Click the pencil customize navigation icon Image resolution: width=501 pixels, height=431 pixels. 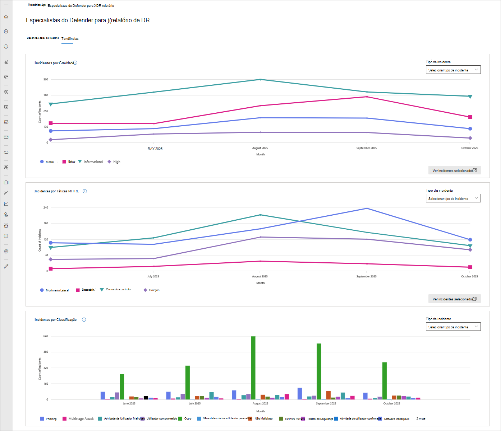(x=6, y=266)
